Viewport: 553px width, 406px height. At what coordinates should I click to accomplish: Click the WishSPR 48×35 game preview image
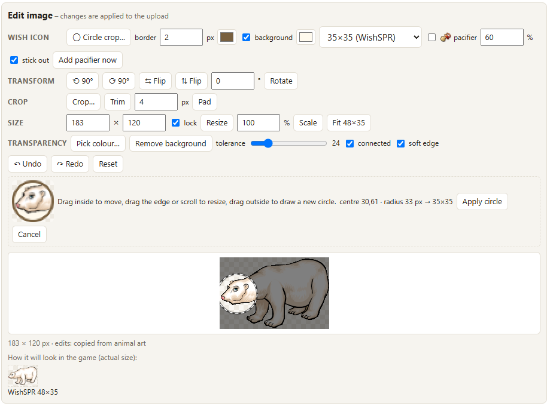click(23, 376)
